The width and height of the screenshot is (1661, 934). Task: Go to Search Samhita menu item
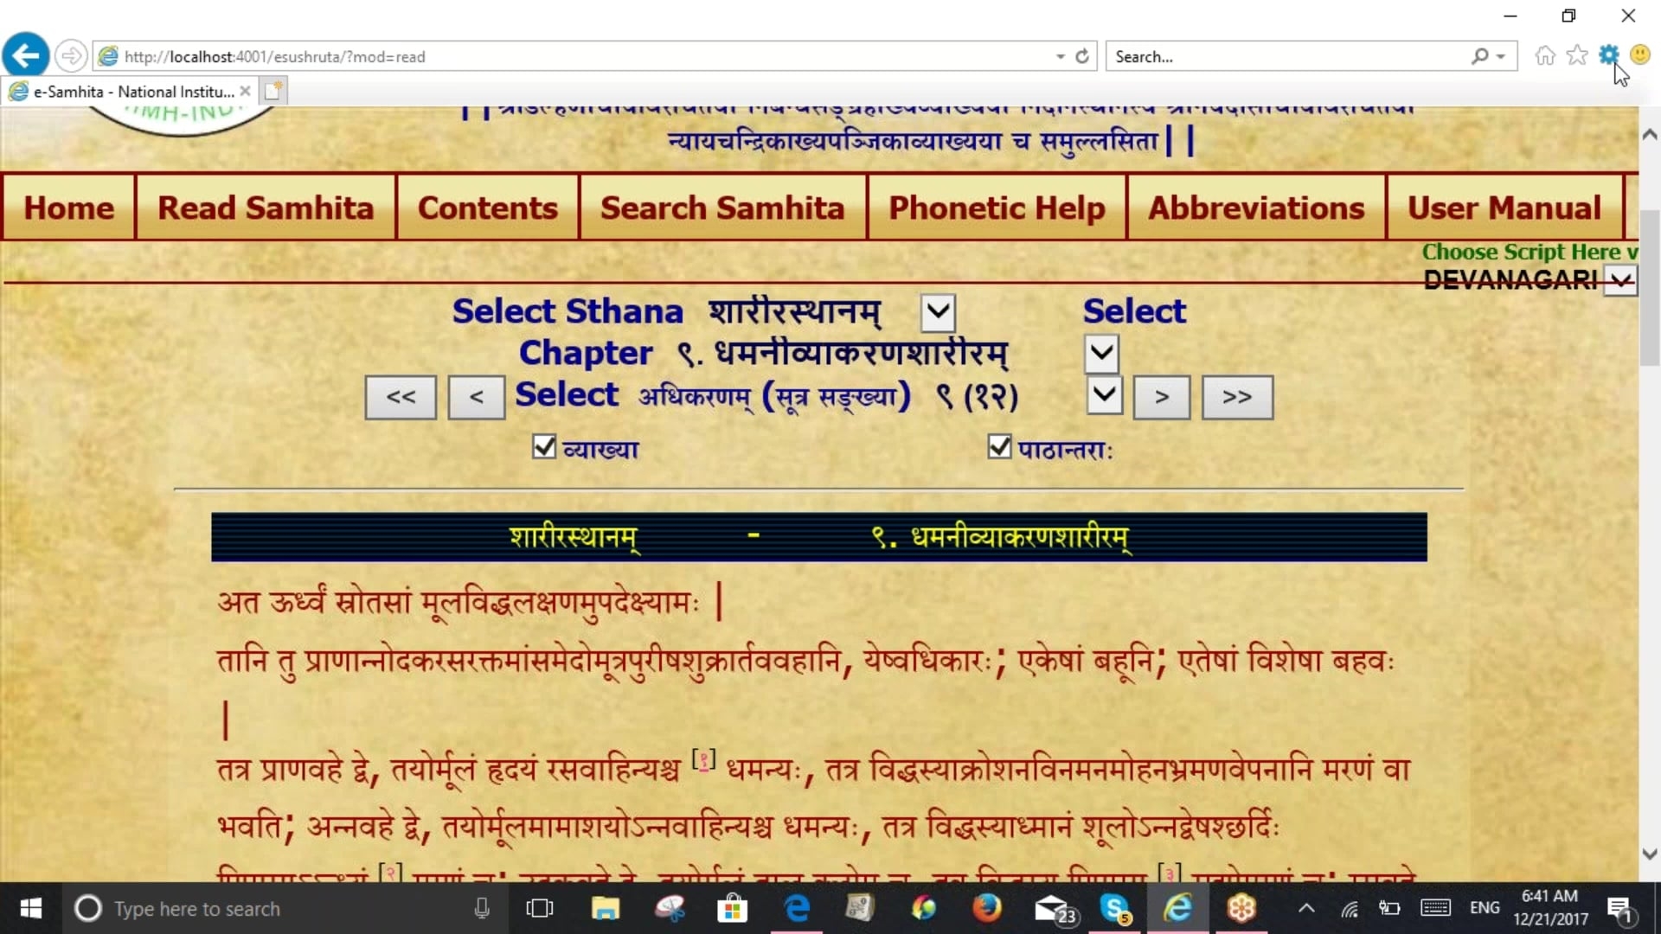[x=722, y=208]
